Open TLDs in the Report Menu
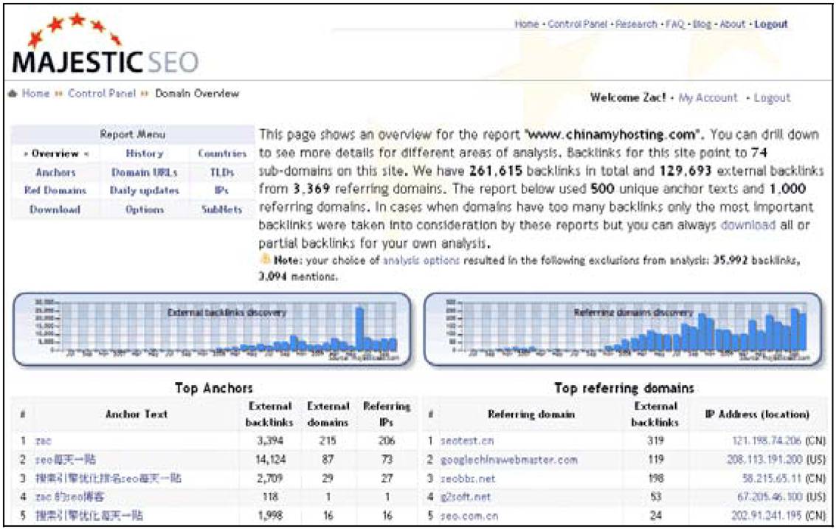Image resolution: width=836 pixels, height=529 pixels. pos(222,172)
